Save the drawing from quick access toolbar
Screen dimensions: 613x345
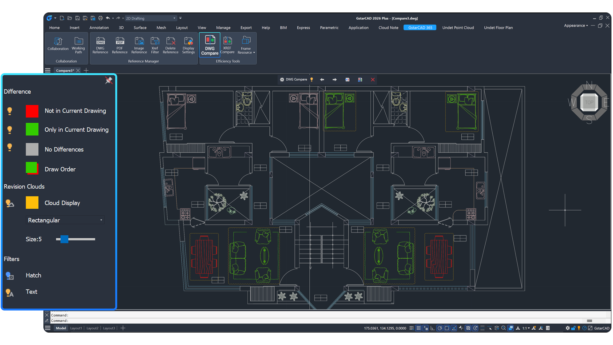(x=77, y=18)
